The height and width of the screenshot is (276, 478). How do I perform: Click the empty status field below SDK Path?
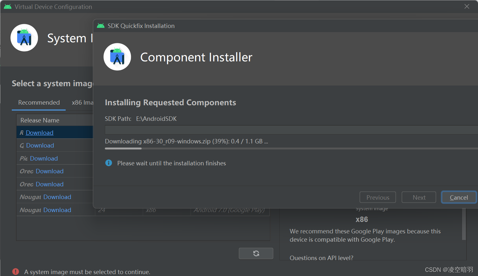291,130
